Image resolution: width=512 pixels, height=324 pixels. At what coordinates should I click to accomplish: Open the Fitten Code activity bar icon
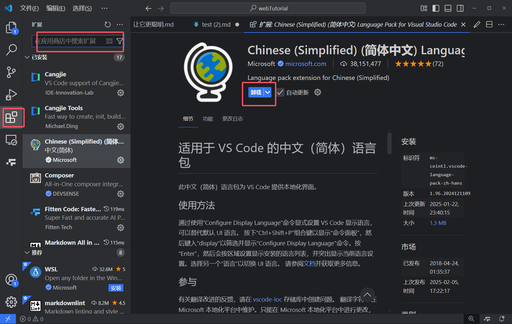[x=11, y=162]
